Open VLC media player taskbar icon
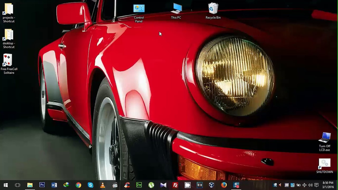This screenshot has height=190, width=338. [x=103, y=185]
